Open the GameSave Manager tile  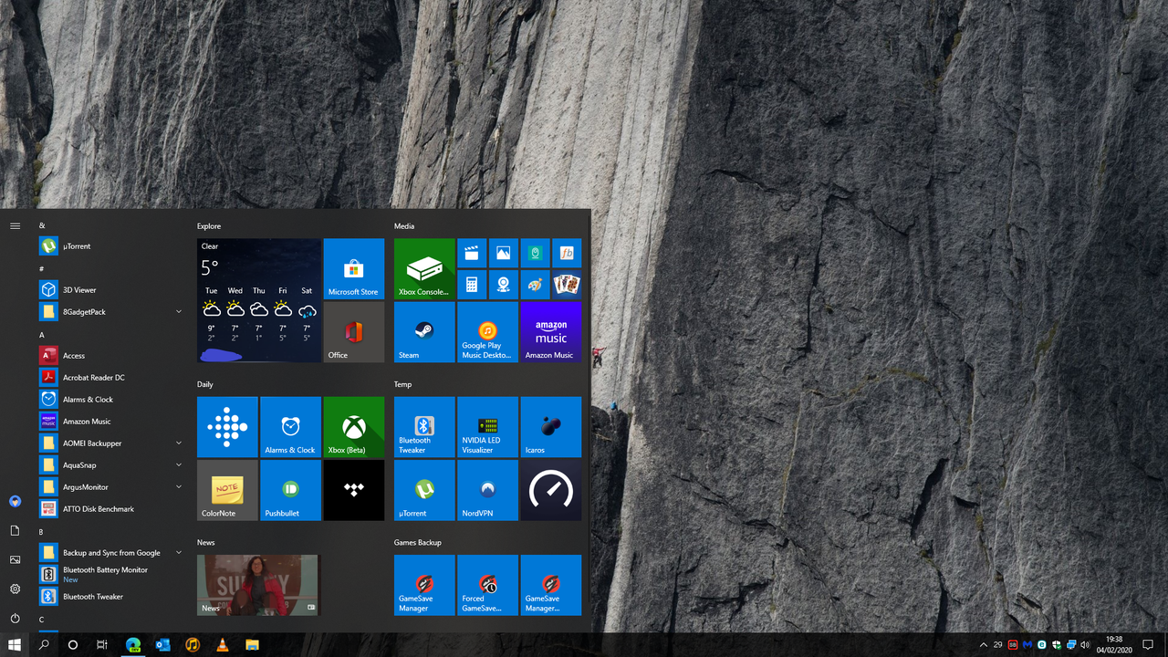424,585
